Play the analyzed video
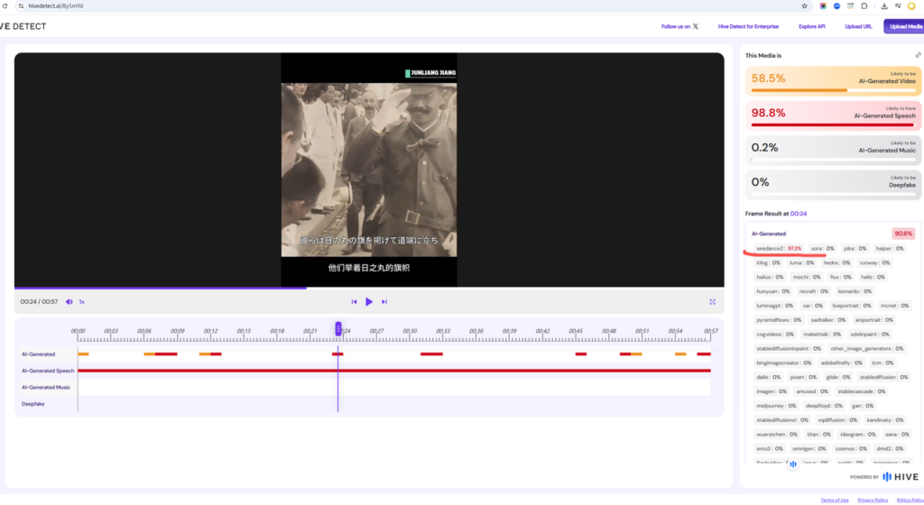The image size is (924, 505). click(x=369, y=302)
